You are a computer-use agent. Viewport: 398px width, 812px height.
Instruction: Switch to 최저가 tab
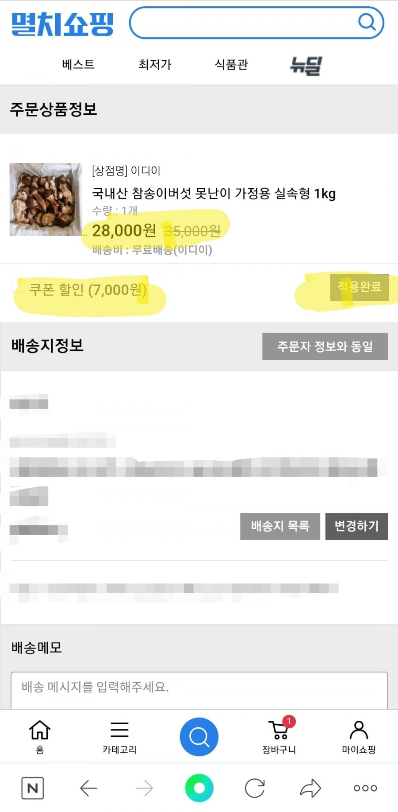155,65
